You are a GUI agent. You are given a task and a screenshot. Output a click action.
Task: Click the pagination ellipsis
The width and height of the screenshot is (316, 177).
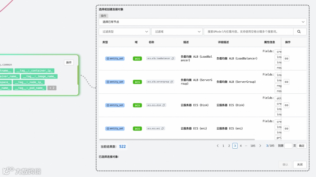(x=246, y=146)
